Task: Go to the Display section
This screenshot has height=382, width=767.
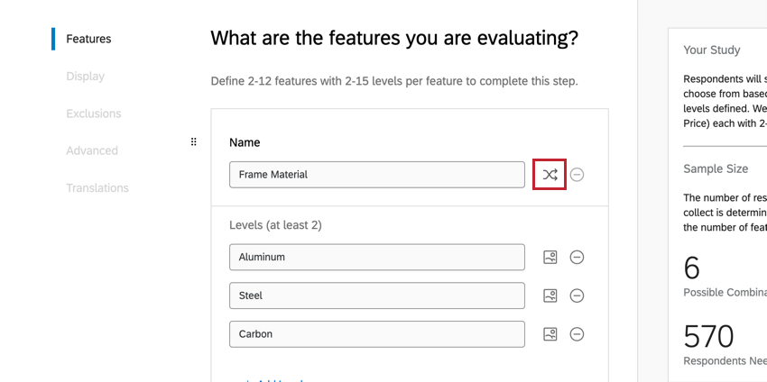Action: [85, 77]
